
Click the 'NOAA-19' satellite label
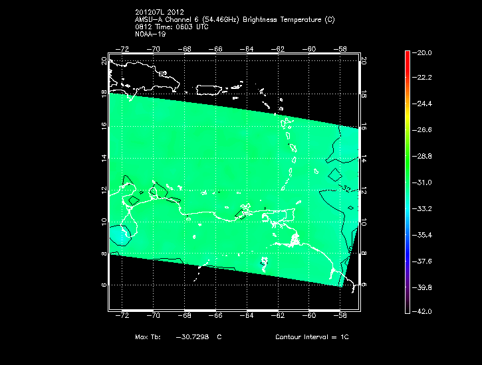coord(150,35)
